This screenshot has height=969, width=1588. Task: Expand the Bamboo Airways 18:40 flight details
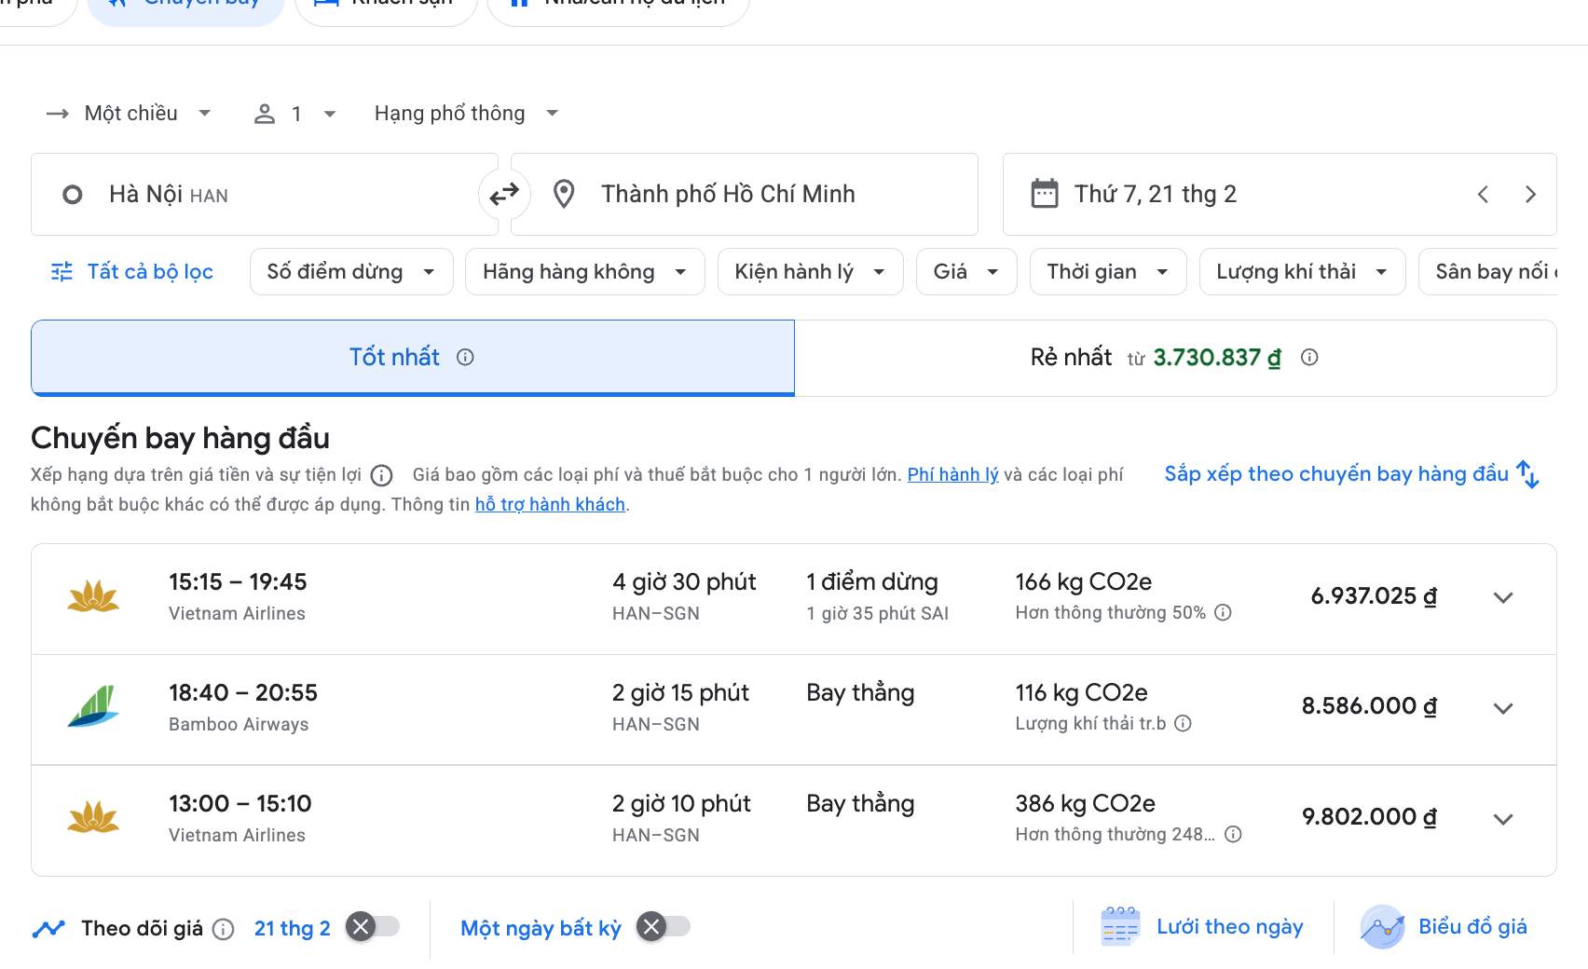(1502, 708)
